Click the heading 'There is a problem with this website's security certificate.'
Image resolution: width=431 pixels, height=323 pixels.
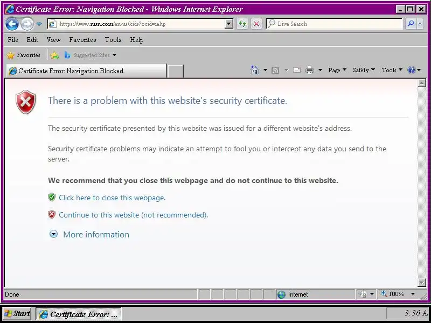[x=168, y=101]
